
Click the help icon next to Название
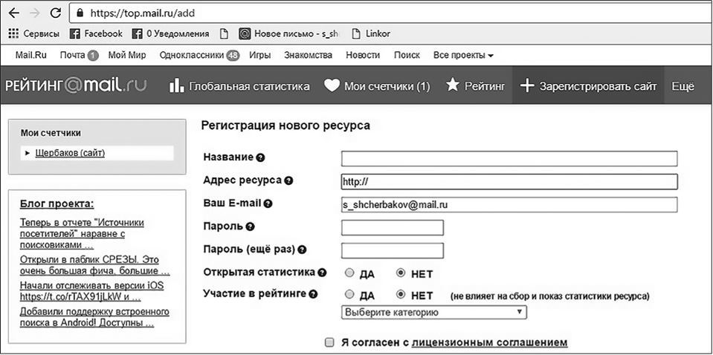260,158
